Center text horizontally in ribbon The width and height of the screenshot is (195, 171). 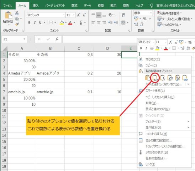point(99,22)
